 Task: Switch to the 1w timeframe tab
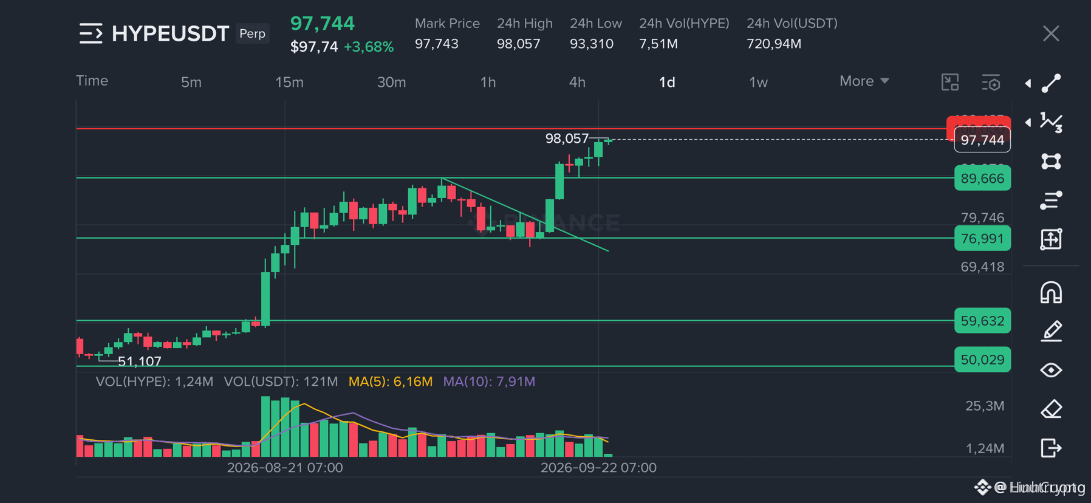[x=758, y=82]
